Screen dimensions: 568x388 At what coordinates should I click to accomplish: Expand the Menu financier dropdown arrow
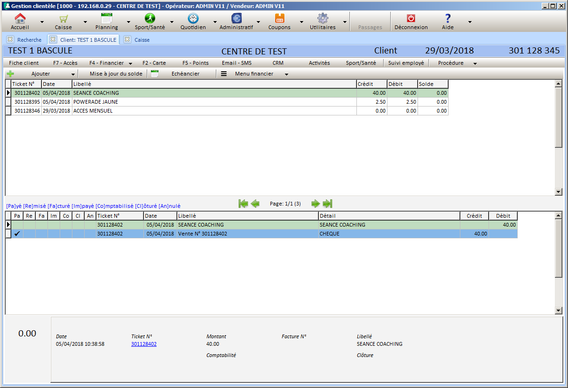coord(286,74)
